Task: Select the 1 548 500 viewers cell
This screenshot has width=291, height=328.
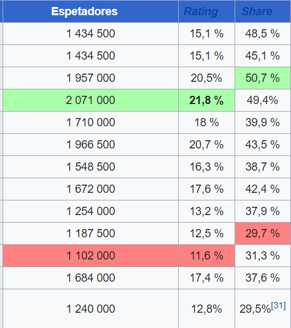Action: coord(91,167)
